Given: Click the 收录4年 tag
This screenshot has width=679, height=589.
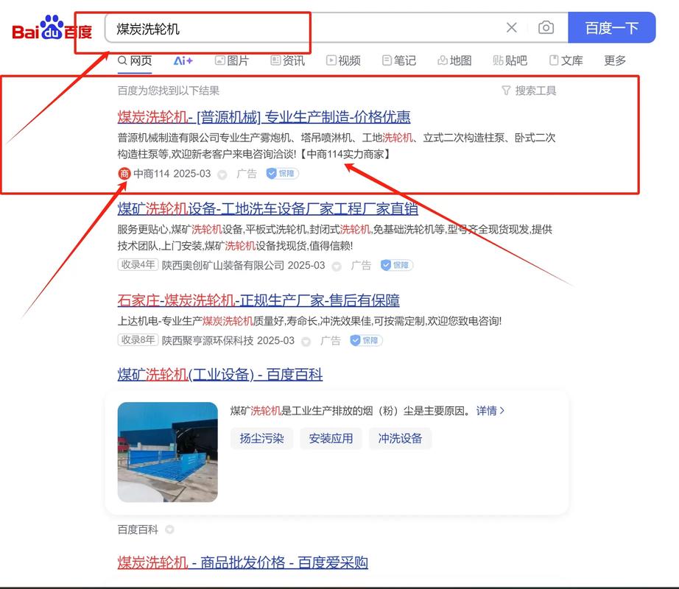Looking at the screenshot, I should pyautogui.click(x=138, y=264).
